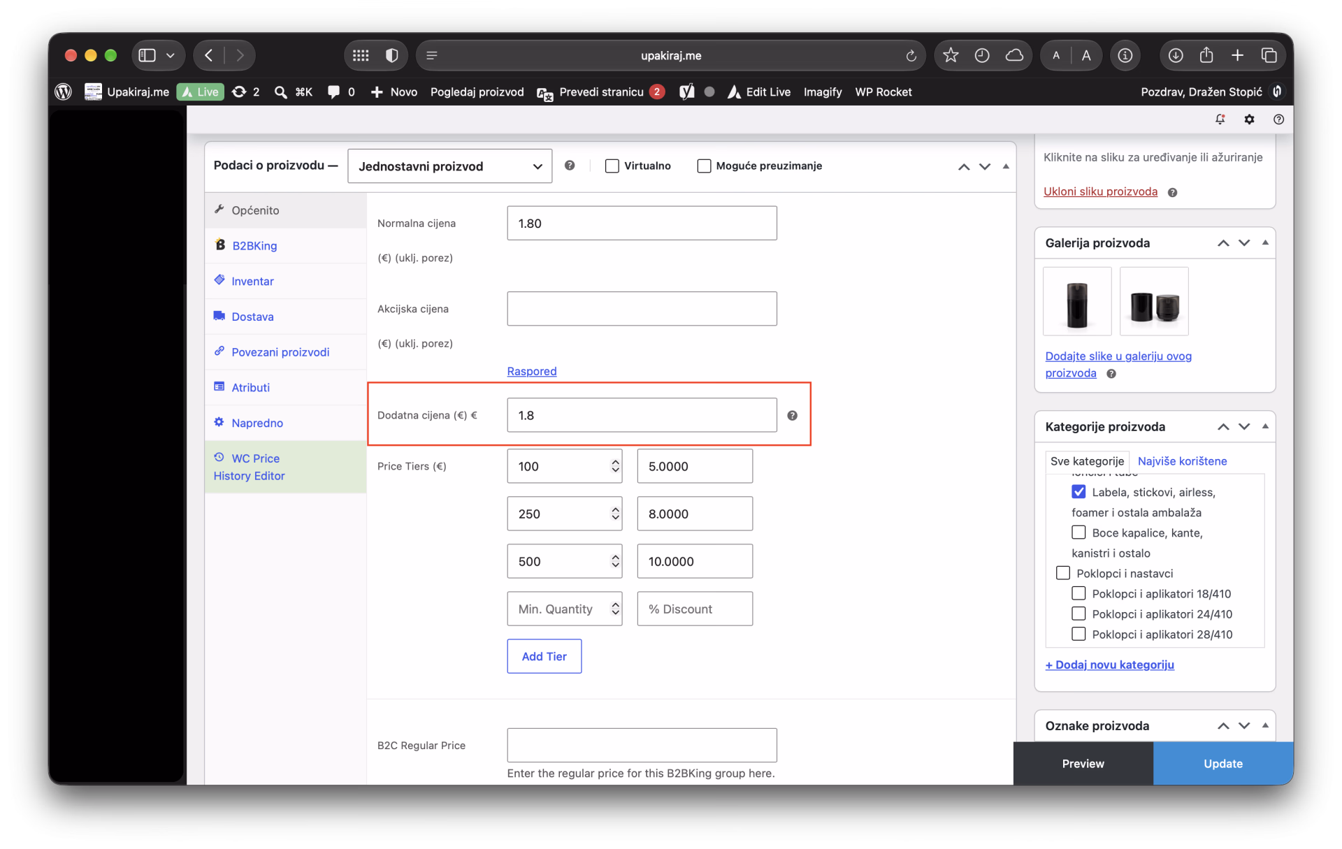Screen dimensions: 1342x849
Task: Click into the Akcijska cijena field
Action: click(x=642, y=309)
